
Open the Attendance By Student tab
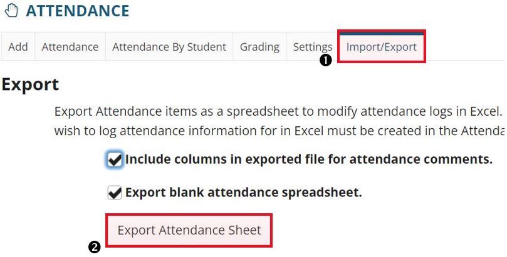(169, 47)
